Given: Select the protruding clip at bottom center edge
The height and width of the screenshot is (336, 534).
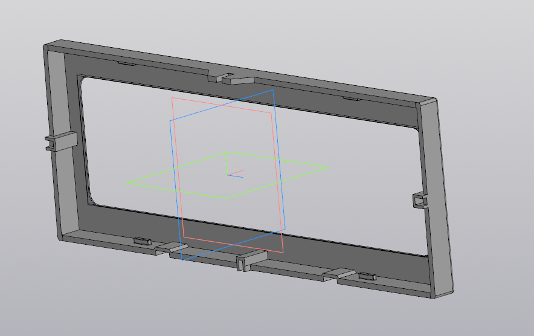Looking at the screenshot, I should [x=252, y=260].
